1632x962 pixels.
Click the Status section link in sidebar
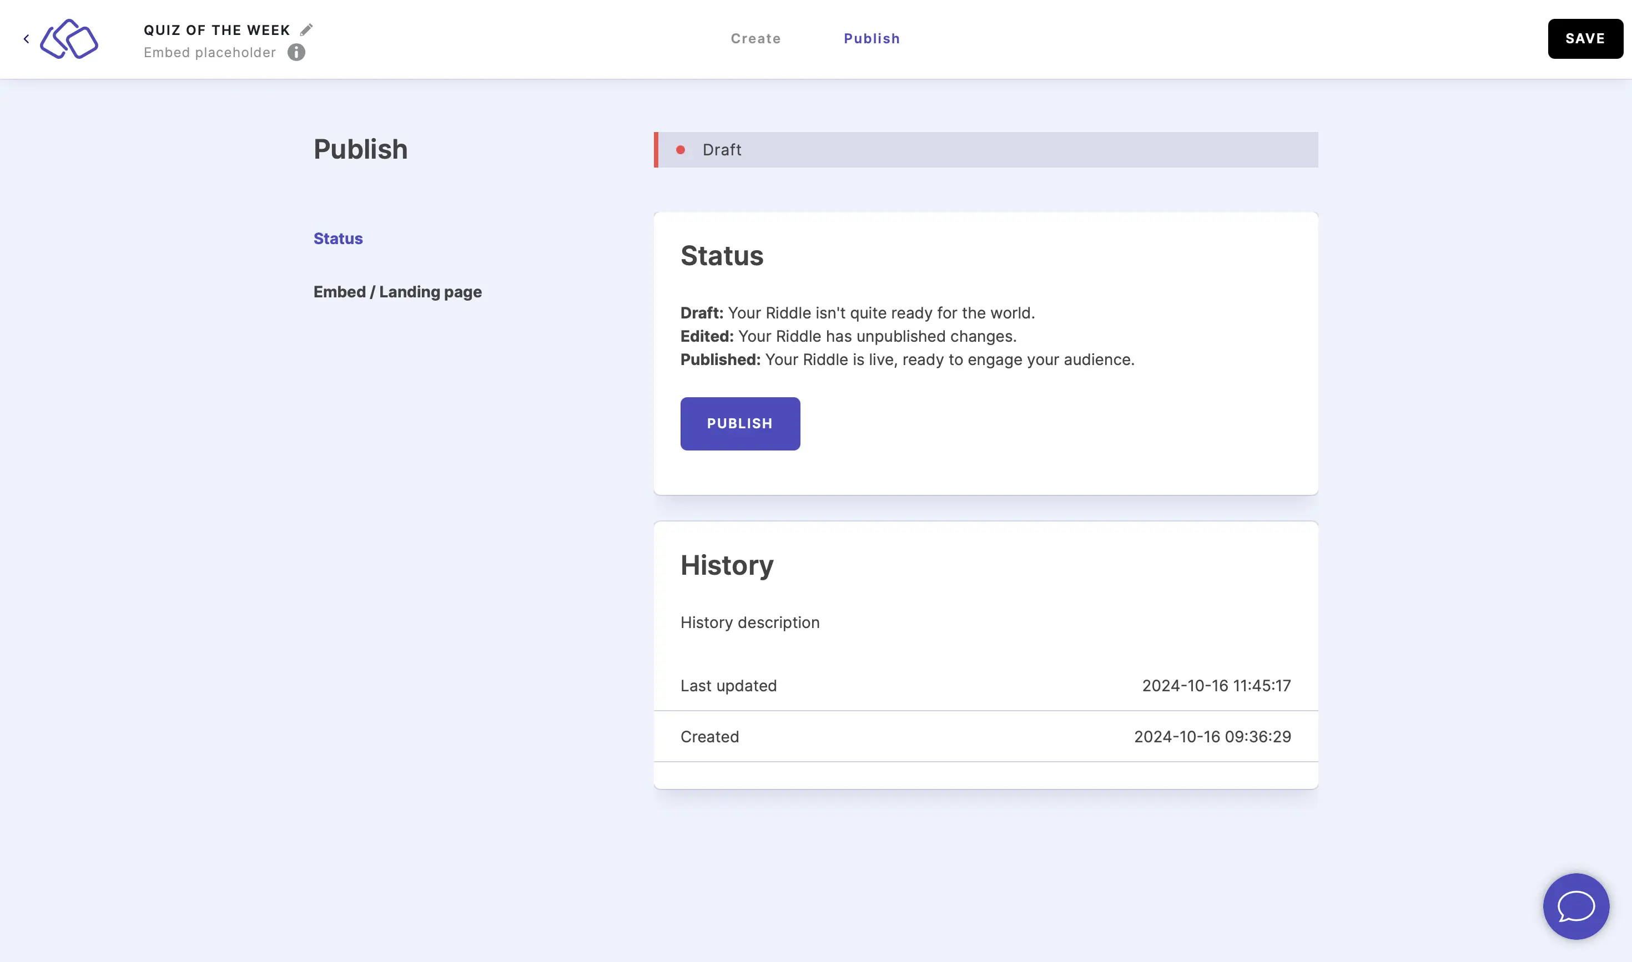click(x=338, y=238)
